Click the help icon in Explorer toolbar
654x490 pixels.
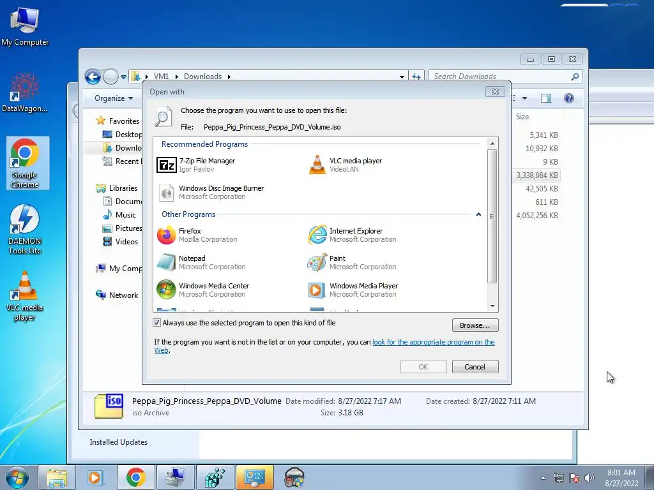(569, 98)
